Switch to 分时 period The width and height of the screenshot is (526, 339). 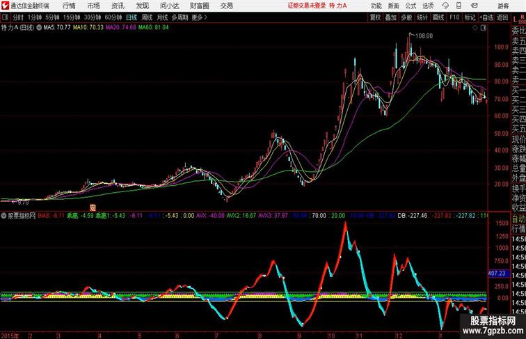18,17
